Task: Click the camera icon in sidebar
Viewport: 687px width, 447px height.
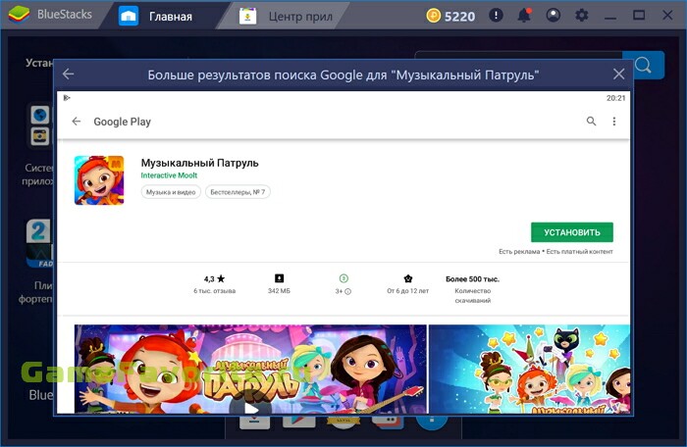Action: coord(40,135)
